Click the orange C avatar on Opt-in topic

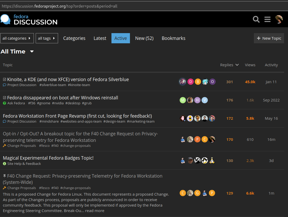pos(205,139)
